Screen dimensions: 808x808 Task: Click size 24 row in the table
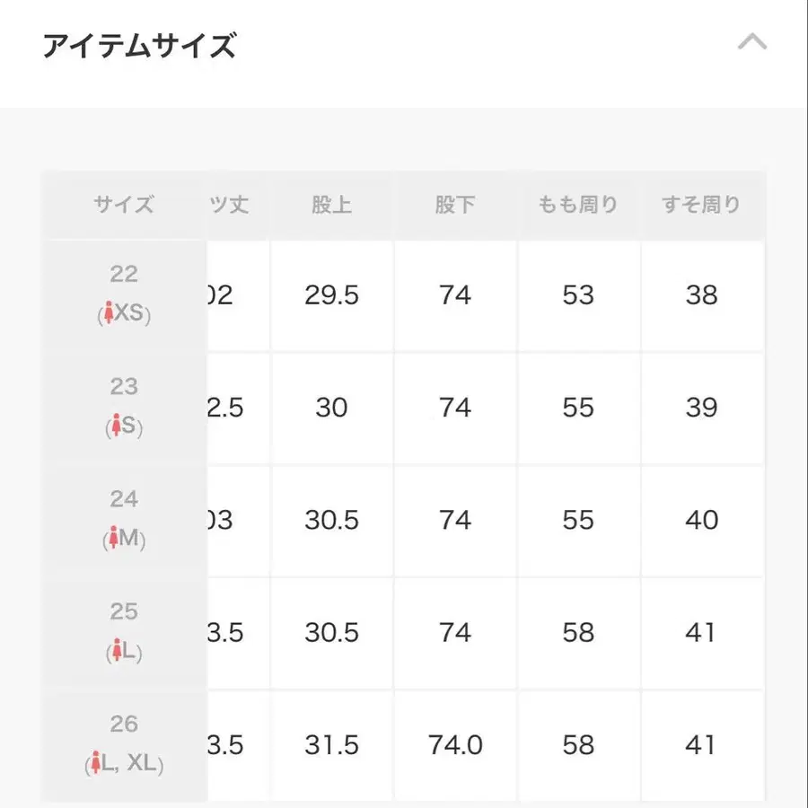[x=125, y=519]
